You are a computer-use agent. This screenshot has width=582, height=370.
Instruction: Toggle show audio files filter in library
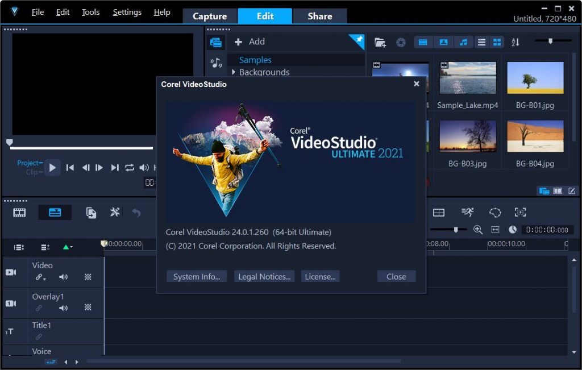click(464, 42)
